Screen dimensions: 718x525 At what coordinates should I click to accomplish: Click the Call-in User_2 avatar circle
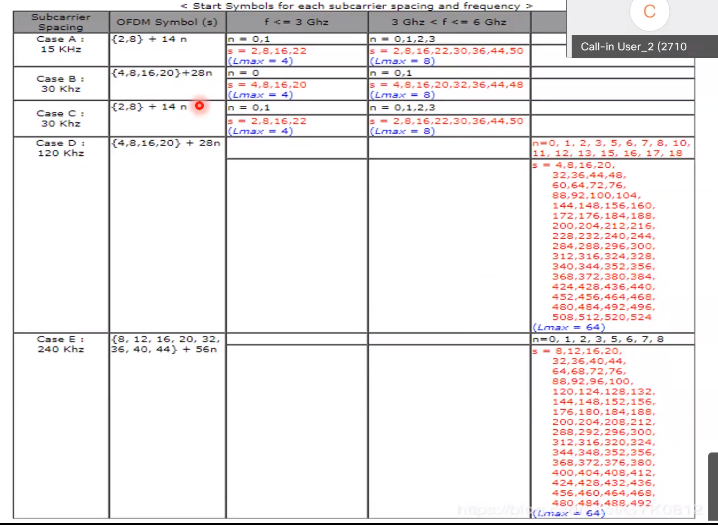(650, 15)
